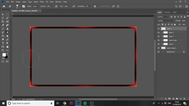Switch to the Paths tab
Image resolution: width=189 pixels, height=106 pixels.
coord(175,12)
